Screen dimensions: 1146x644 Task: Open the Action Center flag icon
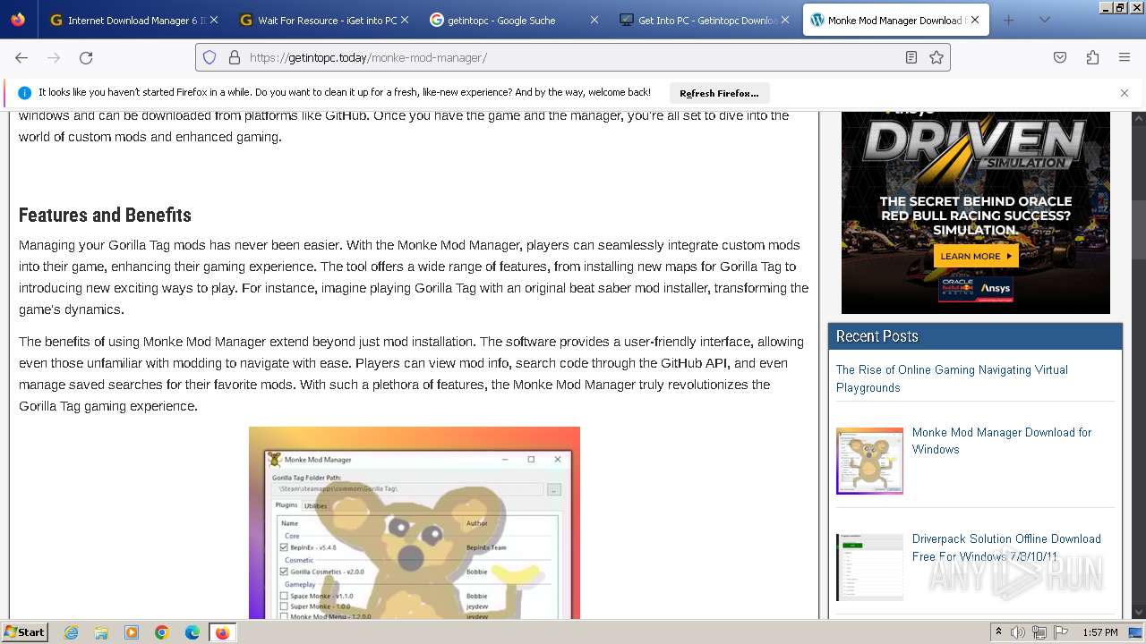1061,632
